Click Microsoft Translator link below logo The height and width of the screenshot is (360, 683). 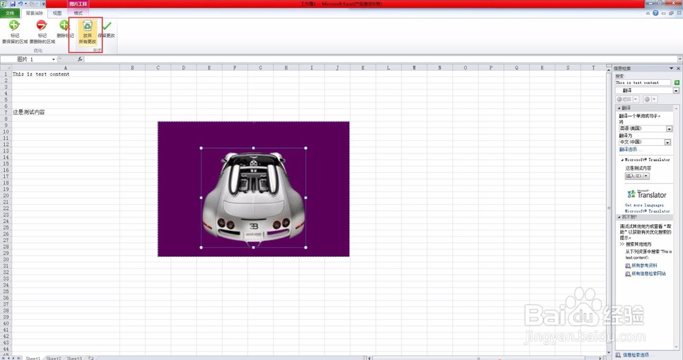click(646, 211)
